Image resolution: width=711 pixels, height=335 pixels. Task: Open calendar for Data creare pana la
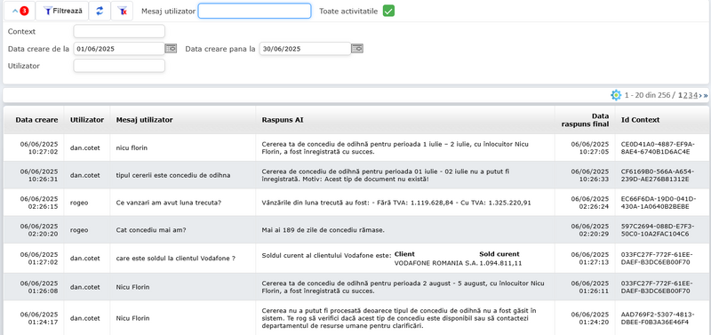(x=357, y=49)
